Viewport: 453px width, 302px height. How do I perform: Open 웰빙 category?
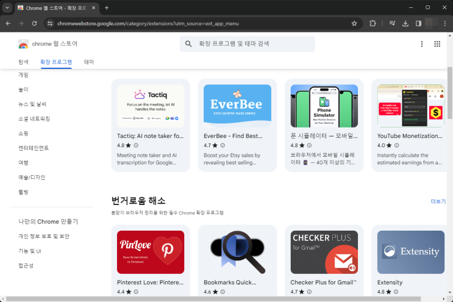tap(23, 192)
